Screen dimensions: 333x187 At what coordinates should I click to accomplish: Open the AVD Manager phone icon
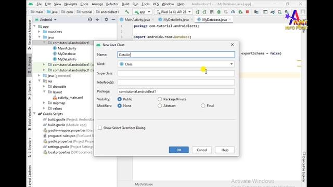coord(279,12)
